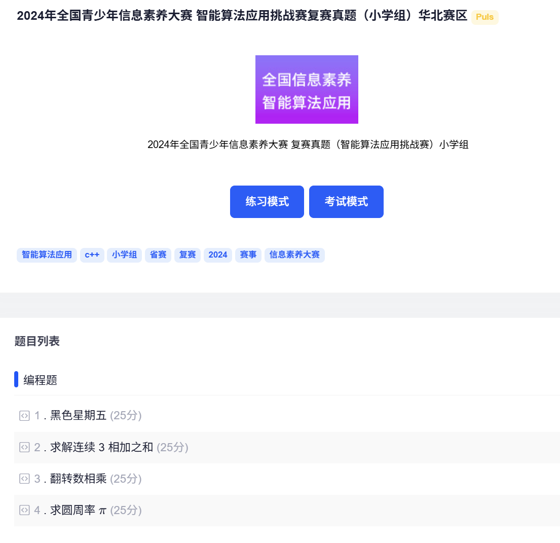Select the c++ tag
560x543 pixels.
(x=92, y=255)
